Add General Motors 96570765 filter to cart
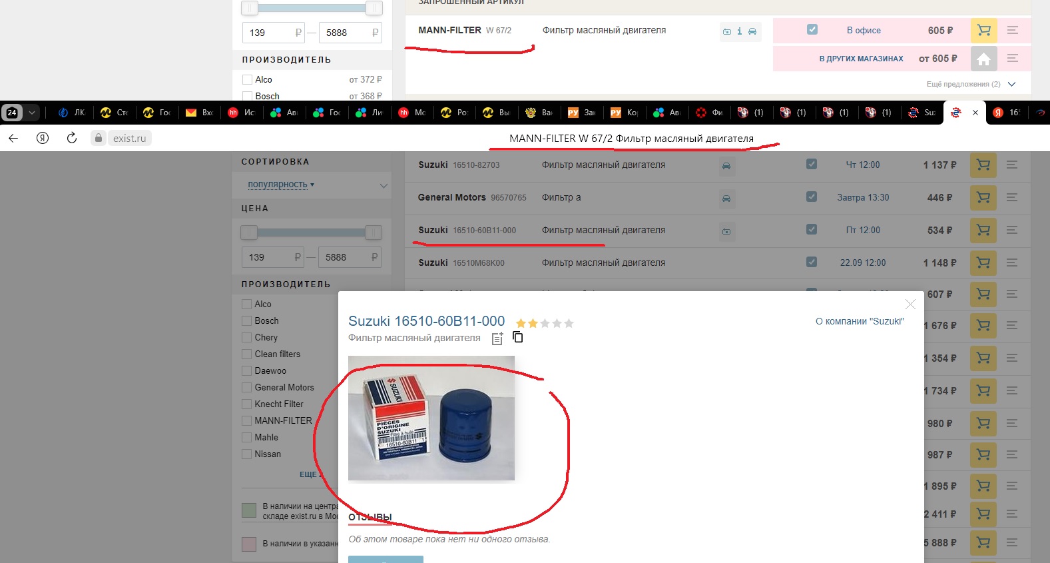Viewport: 1050px width, 563px height. pos(983,197)
